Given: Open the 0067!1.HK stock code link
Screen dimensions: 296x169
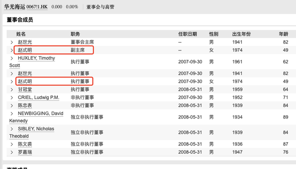Looking at the screenshot, I should coord(37,7).
